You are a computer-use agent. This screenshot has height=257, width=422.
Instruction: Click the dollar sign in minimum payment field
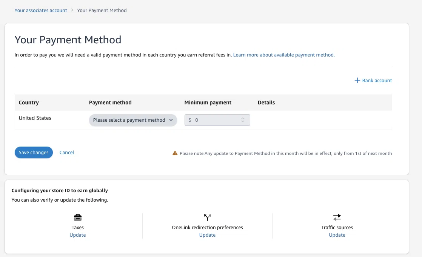190,120
